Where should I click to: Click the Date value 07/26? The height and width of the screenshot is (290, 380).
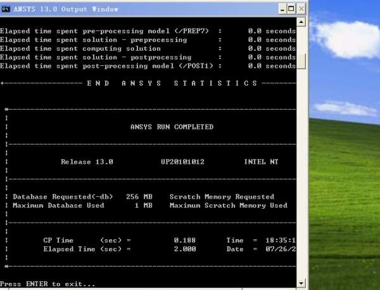pos(281,249)
